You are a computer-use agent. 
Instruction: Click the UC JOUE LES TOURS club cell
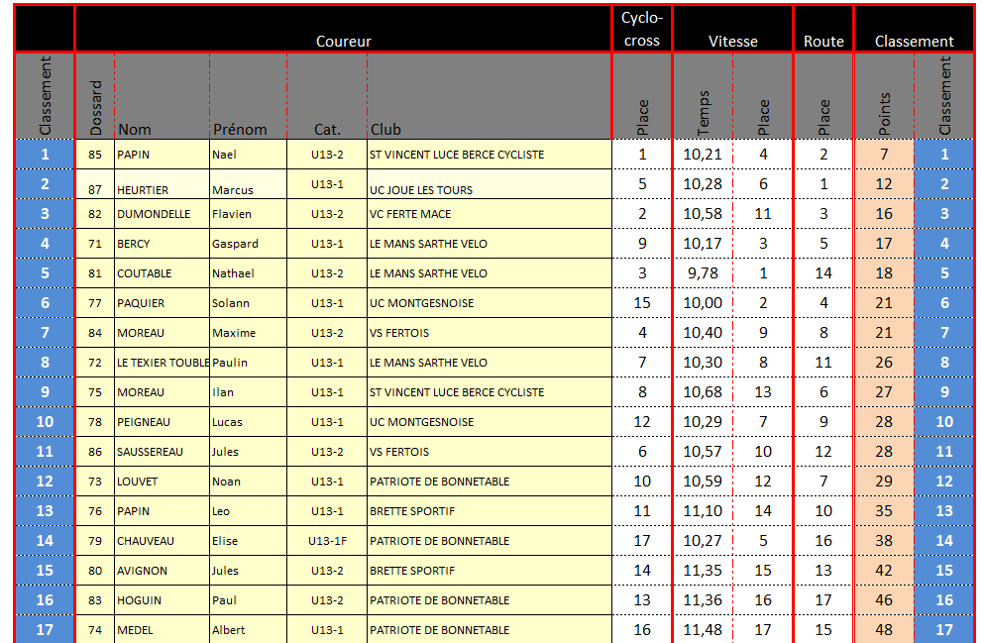(421, 189)
